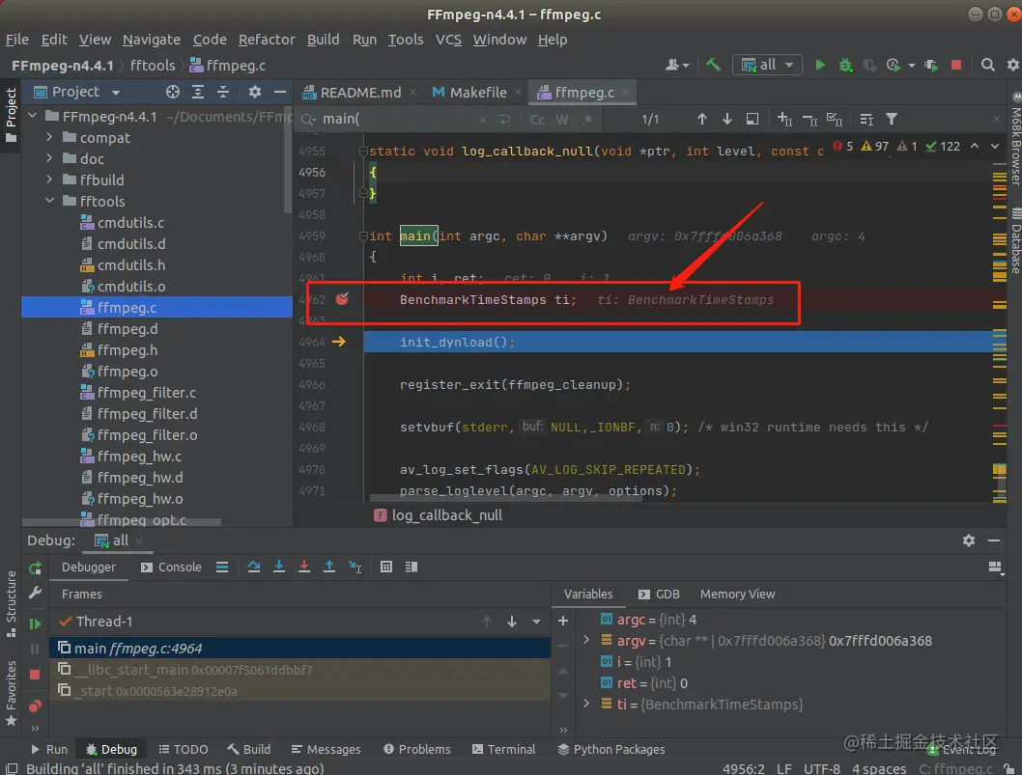Toggle breakpoint on line 4962
This screenshot has height=775, width=1022.
pyautogui.click(x=342, y=299)
